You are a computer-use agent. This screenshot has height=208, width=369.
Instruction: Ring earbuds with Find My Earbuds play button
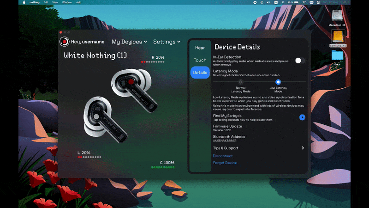[302, 117]
